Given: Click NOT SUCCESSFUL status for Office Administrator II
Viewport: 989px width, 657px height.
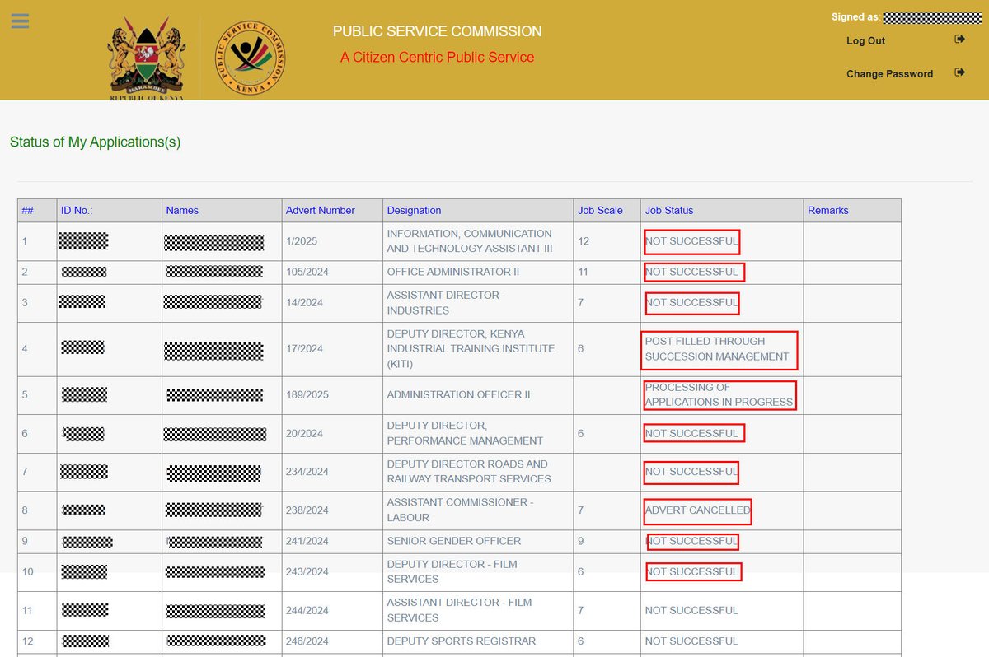Looking at the screenshot, I should coord(691,272).
